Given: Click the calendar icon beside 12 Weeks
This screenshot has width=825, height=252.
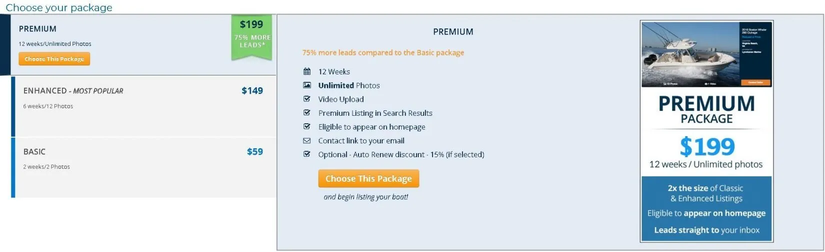Looking at the screenshot, I should click(x=307, y=71).
